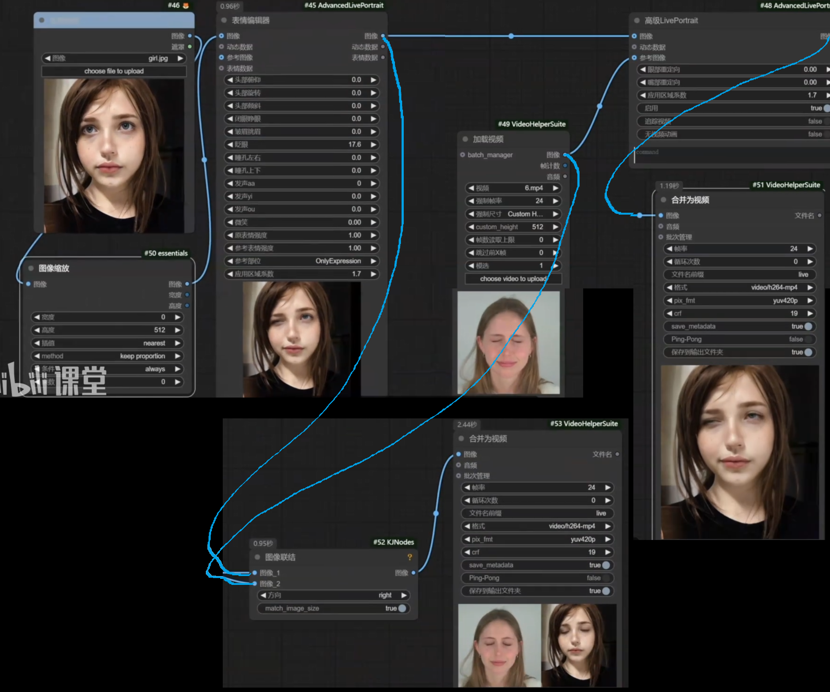
Task: Click the #52 KJNodes badge label
Action: 393,542
